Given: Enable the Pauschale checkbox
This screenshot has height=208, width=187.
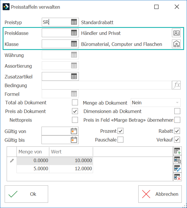Looking at the screenshot, I should click(120, 140).
